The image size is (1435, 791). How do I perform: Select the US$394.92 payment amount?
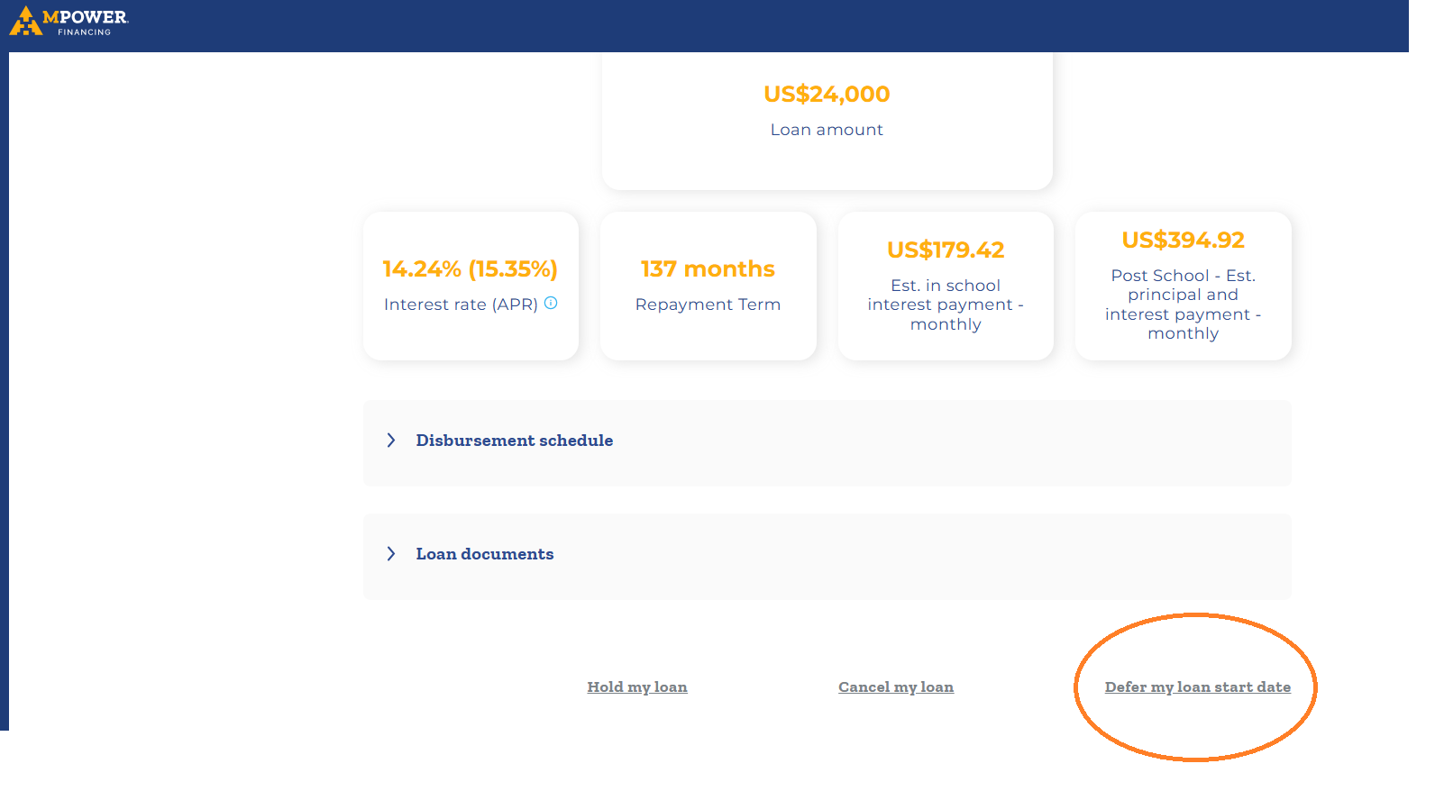1183,240
